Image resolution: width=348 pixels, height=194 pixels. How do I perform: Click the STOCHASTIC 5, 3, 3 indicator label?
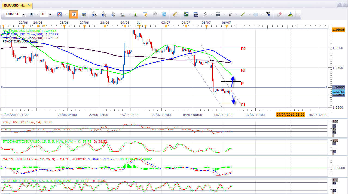54,181
